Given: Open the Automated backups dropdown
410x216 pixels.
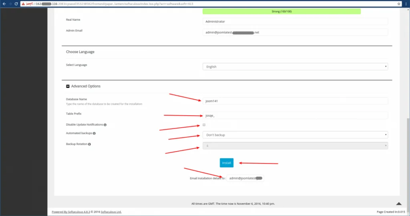Looking at the screenshot, I should (x=295, y=135).
